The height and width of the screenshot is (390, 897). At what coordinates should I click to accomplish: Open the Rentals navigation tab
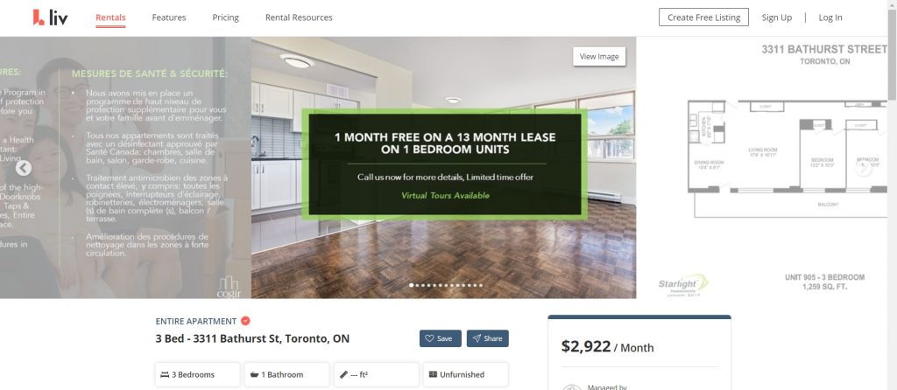[x=110, y=17]
